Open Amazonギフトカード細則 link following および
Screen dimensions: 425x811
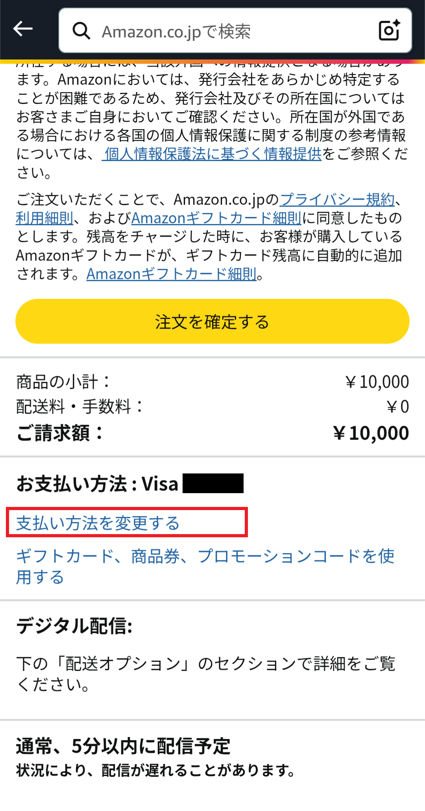click(216, 218)
